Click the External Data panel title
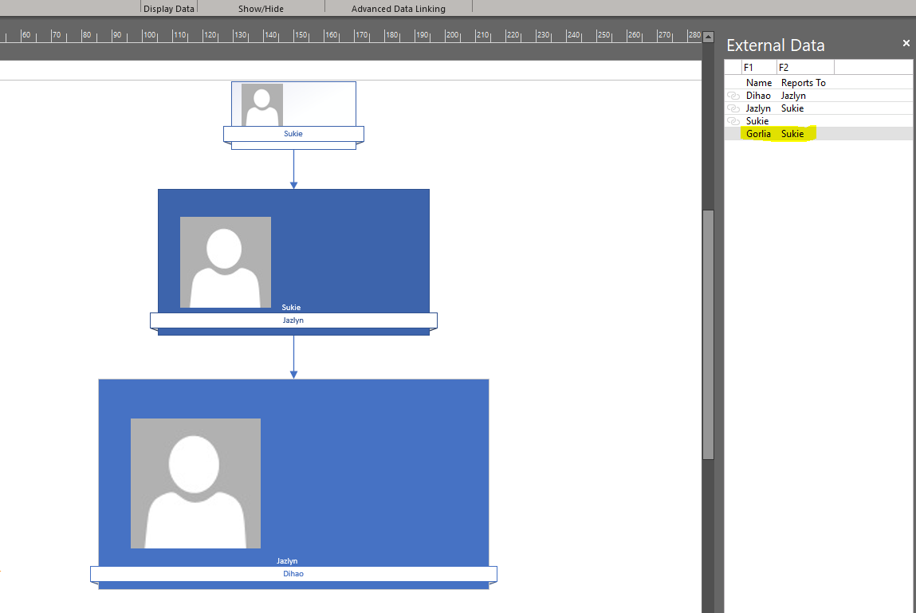This screenshot has height=613, width=916. tap(775, 45)
